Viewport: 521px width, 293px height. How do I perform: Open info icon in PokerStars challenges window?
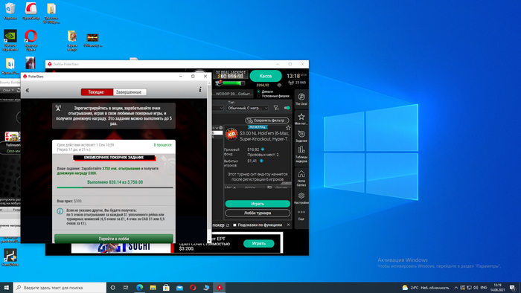click(x=200, y=89)
